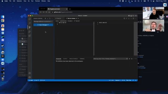The image size is (168, 94).
Task: Open the Source Control more actions ellipsis
Action: point(52,19)
